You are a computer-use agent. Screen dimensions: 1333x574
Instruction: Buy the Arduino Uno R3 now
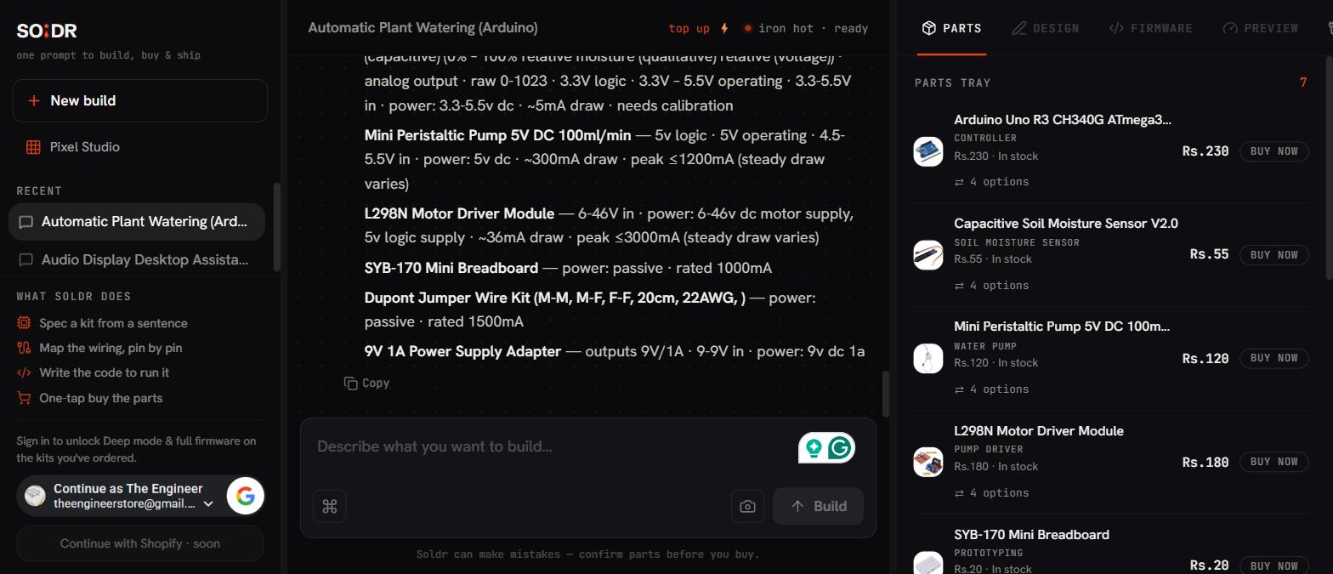click(1273, 151)
